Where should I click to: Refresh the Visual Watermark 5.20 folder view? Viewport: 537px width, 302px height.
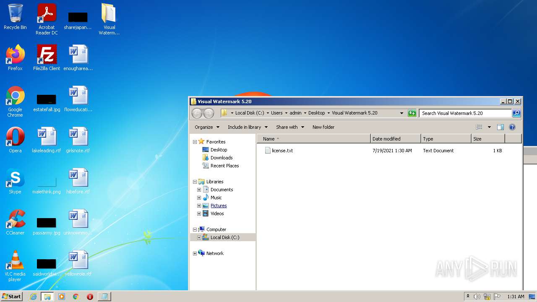(x=412, y=113)
